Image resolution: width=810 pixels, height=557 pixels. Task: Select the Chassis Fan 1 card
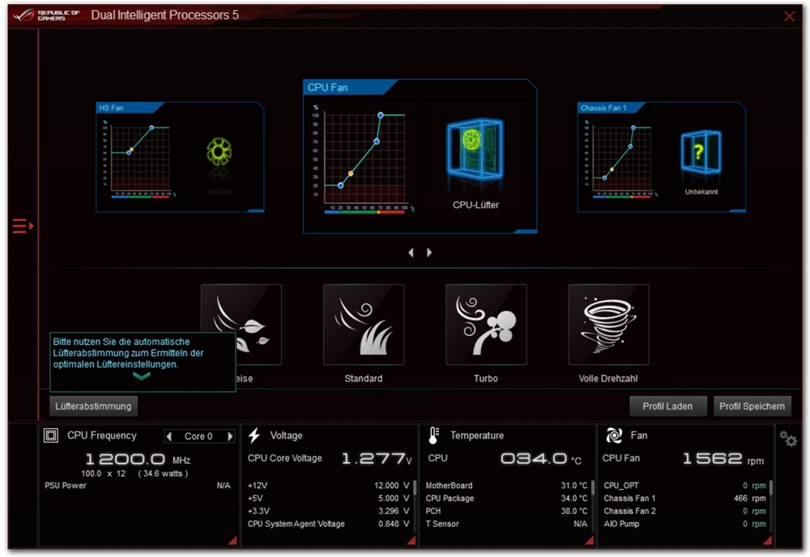click(661, 157)
